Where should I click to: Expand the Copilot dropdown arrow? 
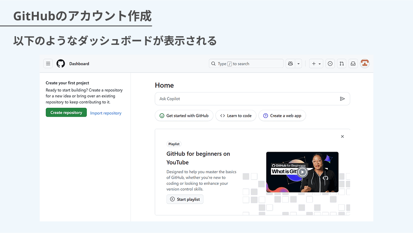click(299, 63)
